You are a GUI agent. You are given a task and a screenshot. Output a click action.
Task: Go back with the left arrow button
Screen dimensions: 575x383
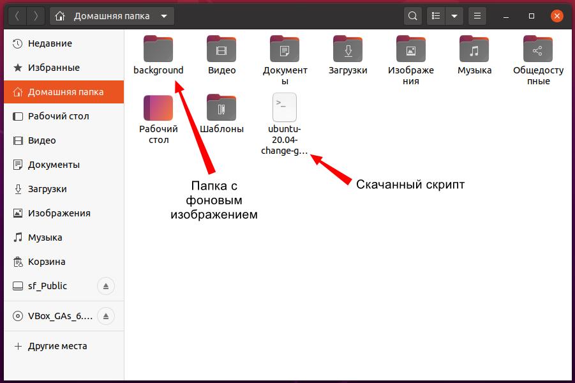(17, 16)
